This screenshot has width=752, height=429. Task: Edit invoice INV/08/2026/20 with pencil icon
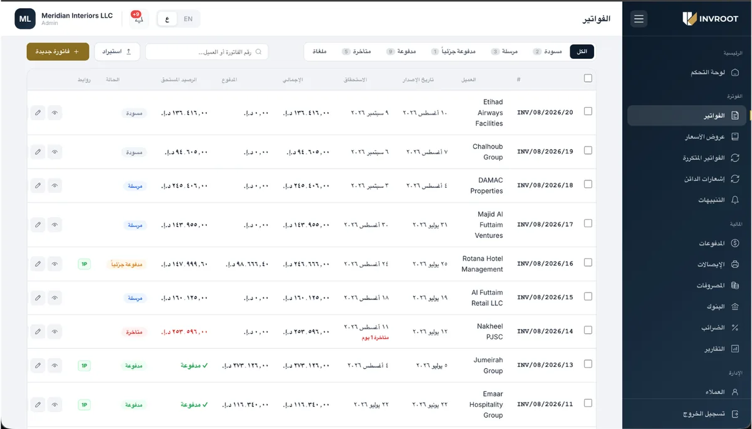(x=38, y=113)
